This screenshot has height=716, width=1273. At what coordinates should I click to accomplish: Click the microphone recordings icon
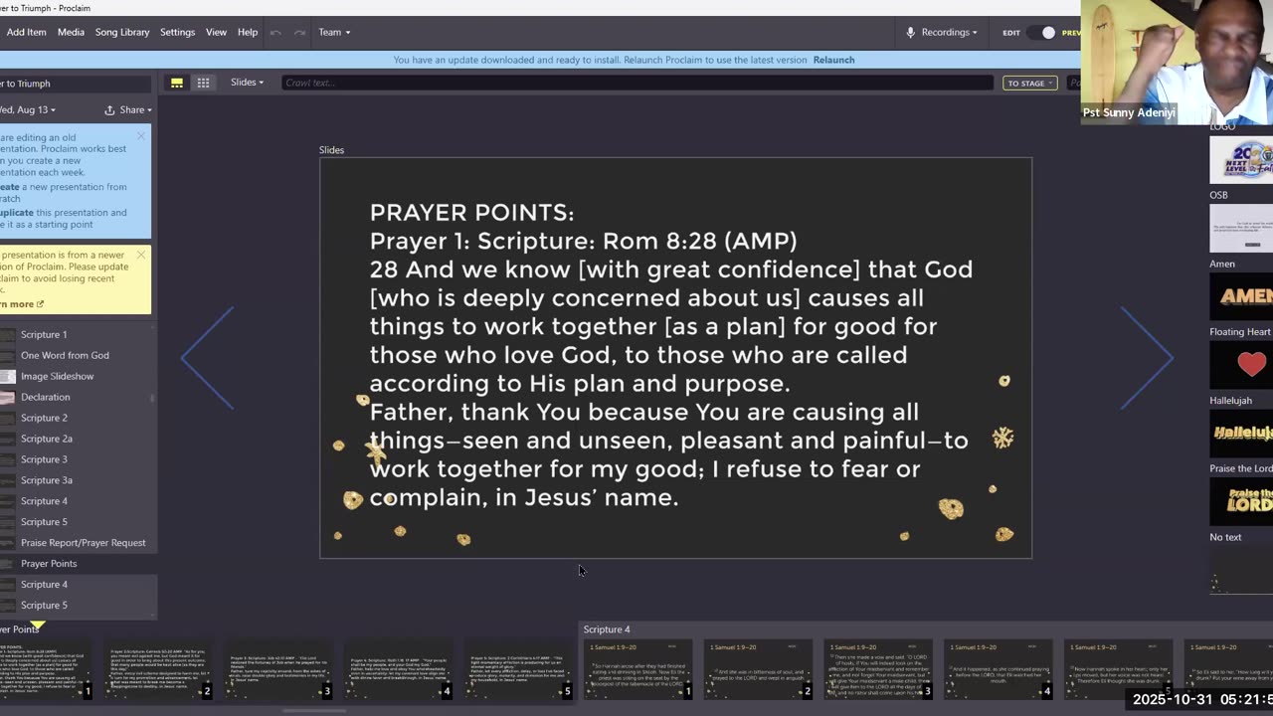click(910, 32)
